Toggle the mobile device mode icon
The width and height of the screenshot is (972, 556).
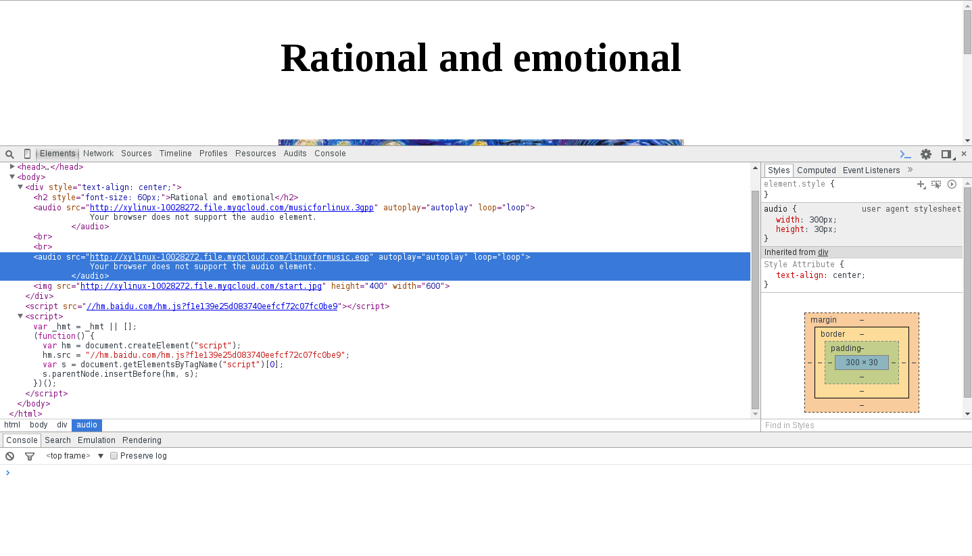pyautogui.click(x=27, y=154)
